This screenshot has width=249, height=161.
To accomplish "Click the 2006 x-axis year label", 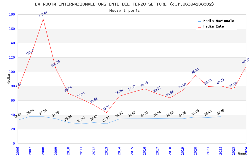I will (x=18, y=151).
